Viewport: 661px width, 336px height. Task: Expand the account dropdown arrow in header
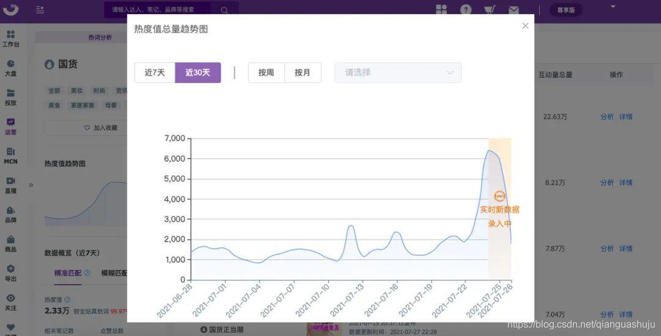pos(613,7)
